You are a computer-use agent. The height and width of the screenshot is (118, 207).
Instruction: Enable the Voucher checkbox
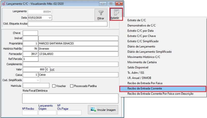click(x=54, y=86)
